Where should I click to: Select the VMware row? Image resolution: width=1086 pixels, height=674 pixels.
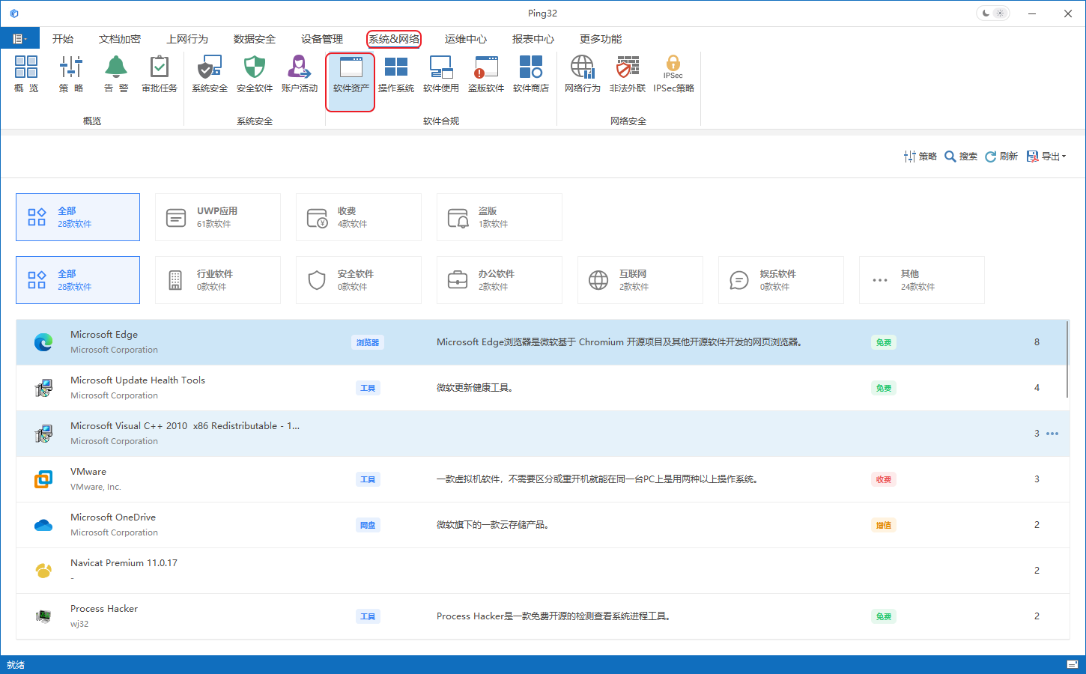point(542,479)
